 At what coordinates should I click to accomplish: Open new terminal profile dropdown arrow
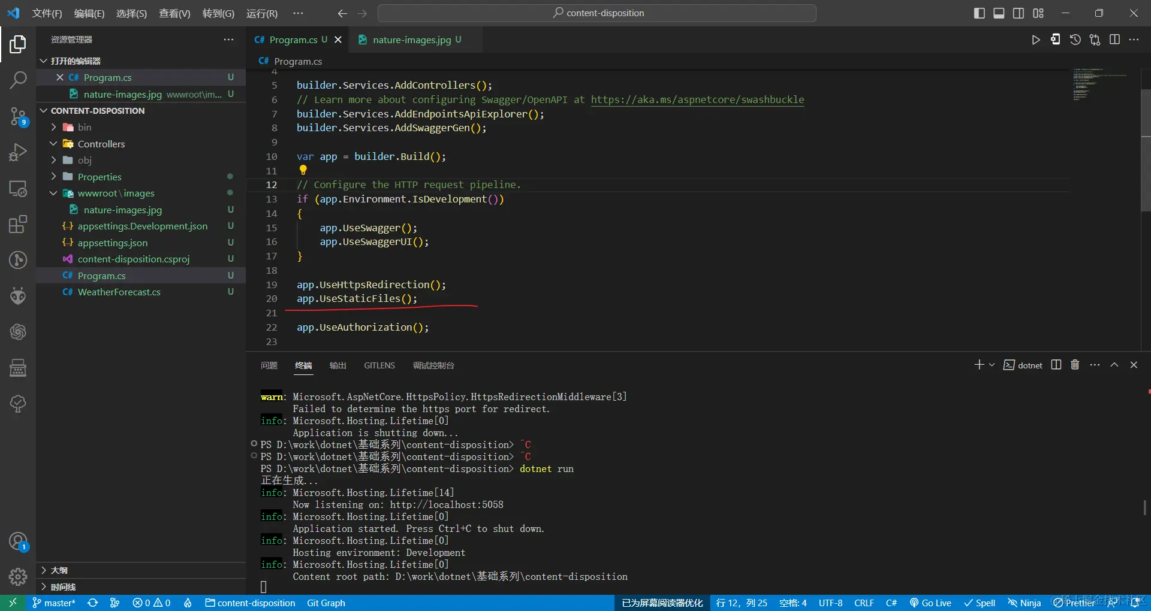coord(992,365)
